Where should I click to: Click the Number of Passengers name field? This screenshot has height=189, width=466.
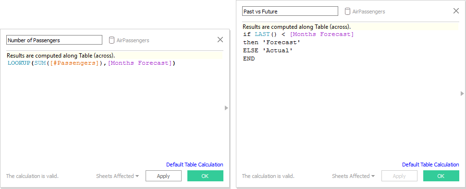point(54,40)
